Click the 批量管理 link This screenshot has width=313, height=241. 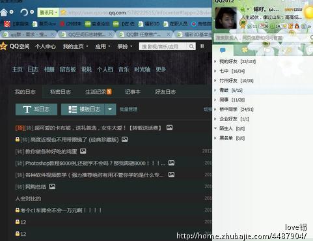click(x=128, y=109)
